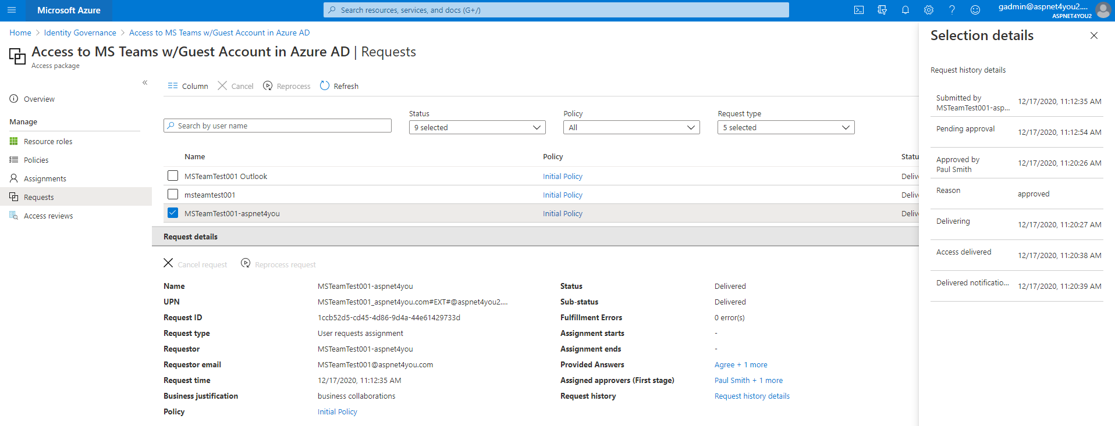The height and width of the screenshot is (426, 1115).
Task: Click the Microsoft Azure logo text
Action: pos(69,10)
